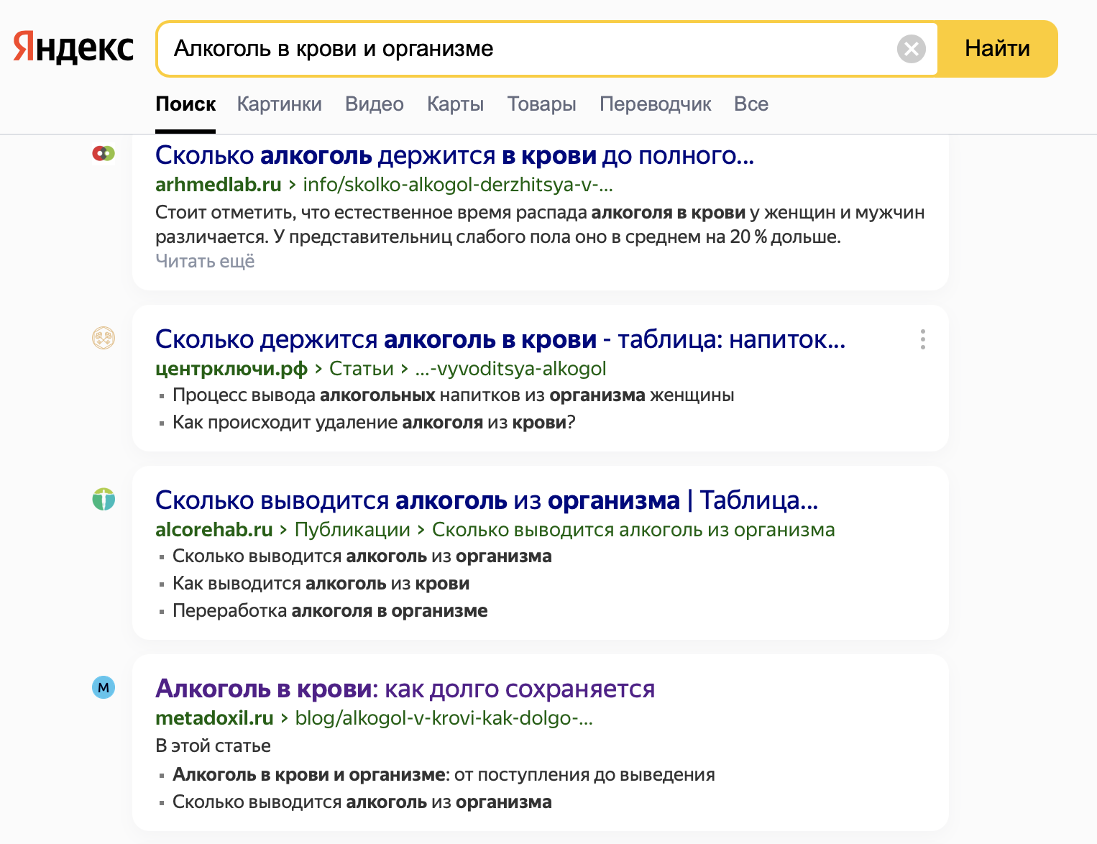Expand snippet with Читать ещё

[x=205, y=261]
